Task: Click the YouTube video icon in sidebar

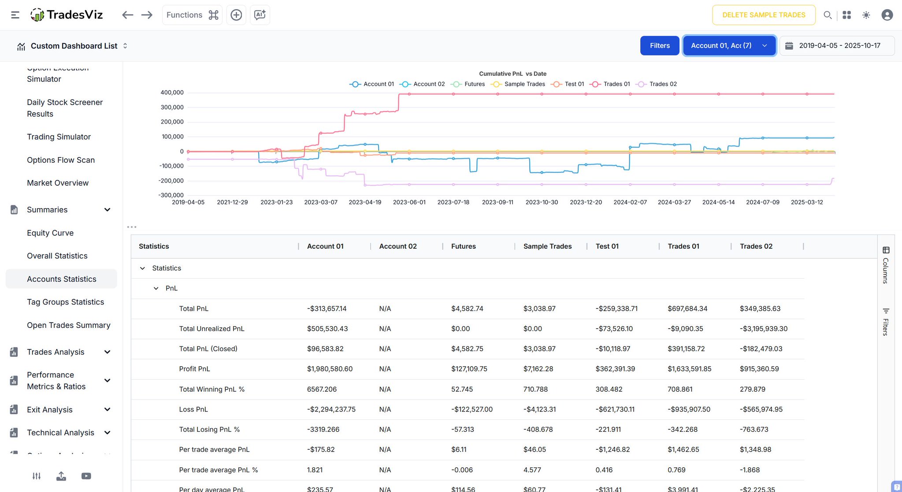Action: [x=86, y=476]
